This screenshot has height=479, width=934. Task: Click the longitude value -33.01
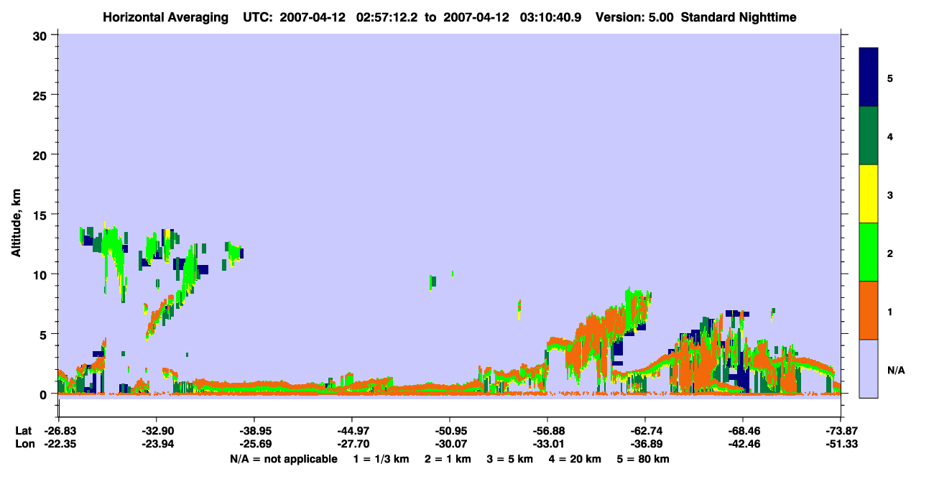[x=547, y=445]
